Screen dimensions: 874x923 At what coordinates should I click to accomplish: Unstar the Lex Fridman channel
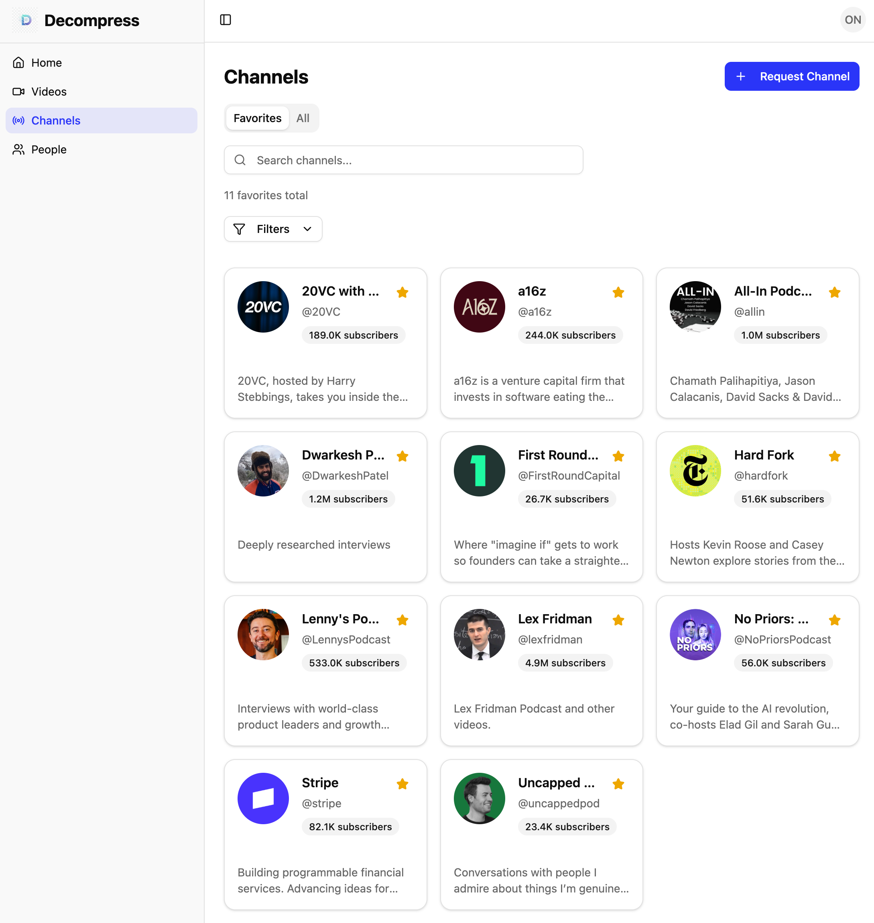pyautogui.click(x=618, y=620)
